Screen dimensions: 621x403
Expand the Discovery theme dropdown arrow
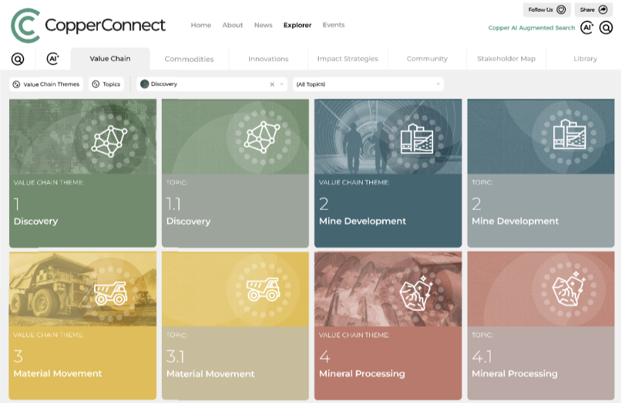pos(282,84)
